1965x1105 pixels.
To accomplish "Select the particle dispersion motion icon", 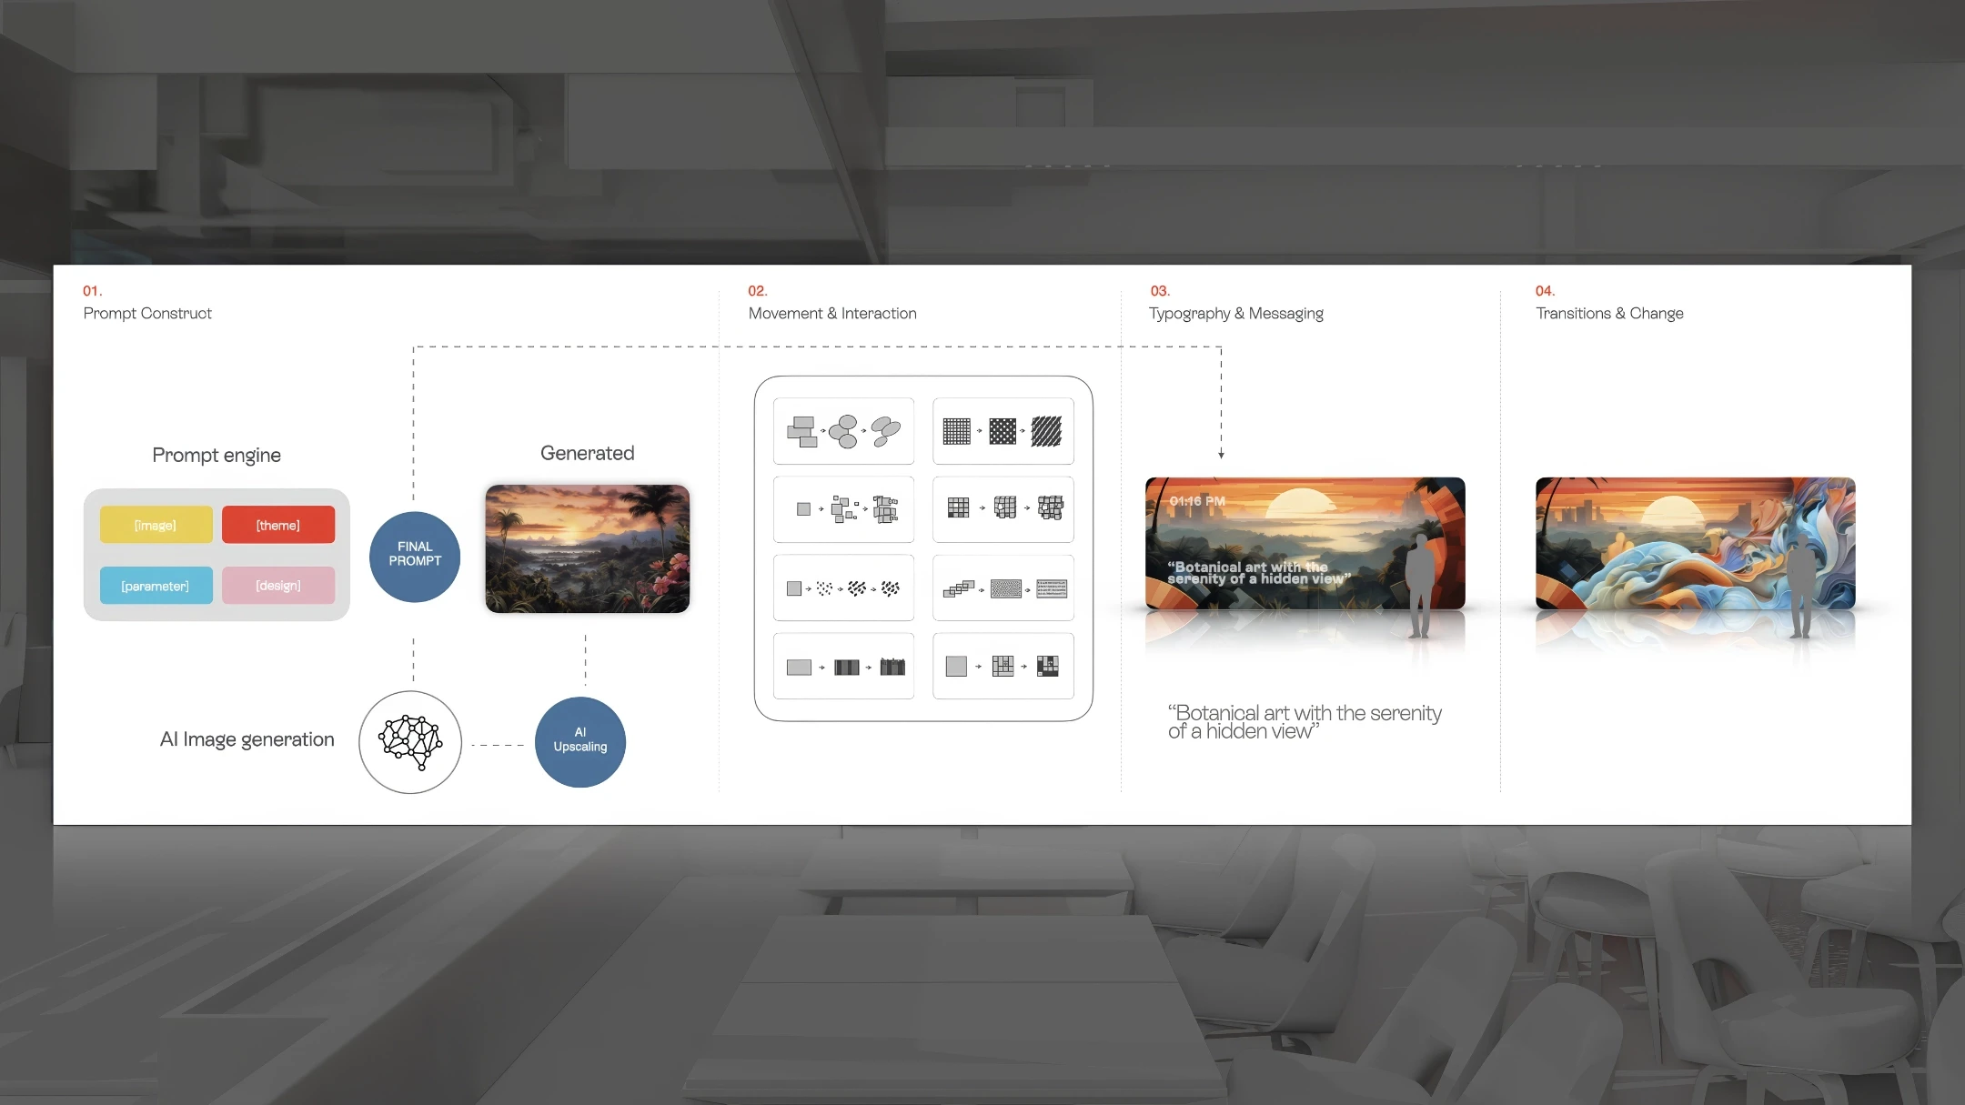I will [842, 588].
